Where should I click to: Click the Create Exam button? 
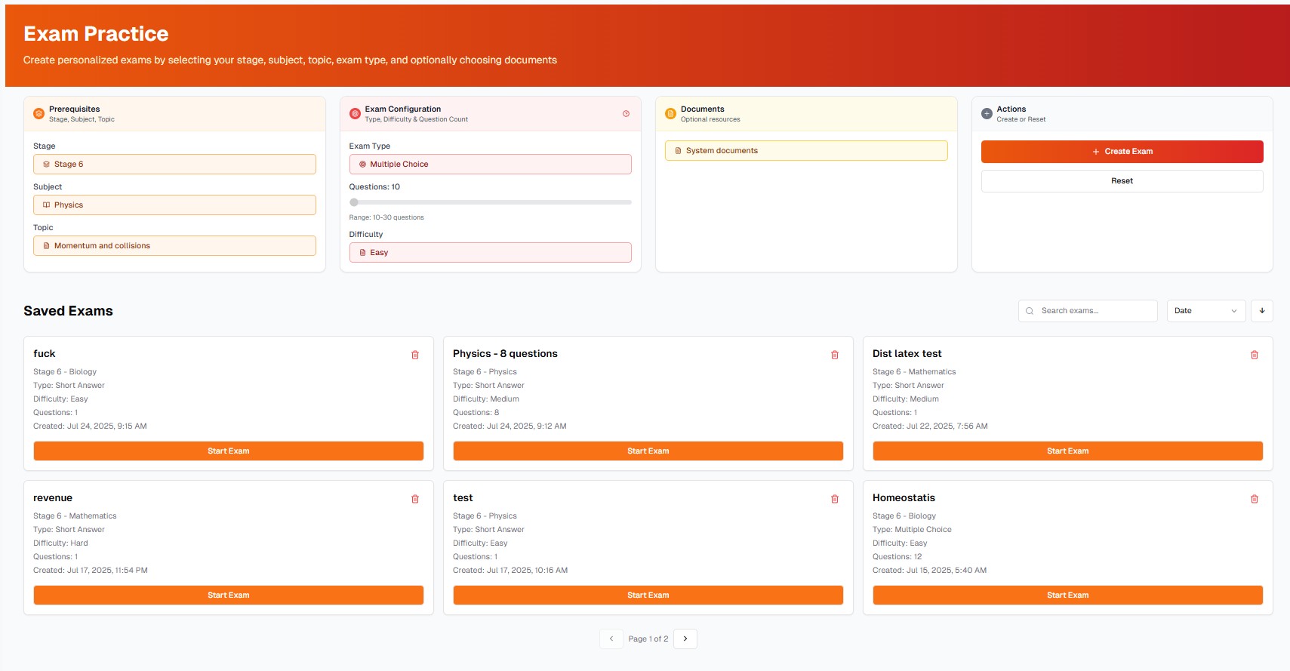pyautogui.click(x=1122, y=152)
